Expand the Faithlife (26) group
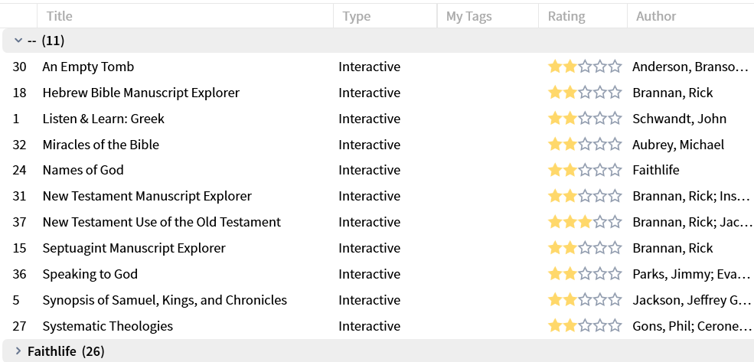Viewport: 754px width, 362px height. click(x=18, y=351)
